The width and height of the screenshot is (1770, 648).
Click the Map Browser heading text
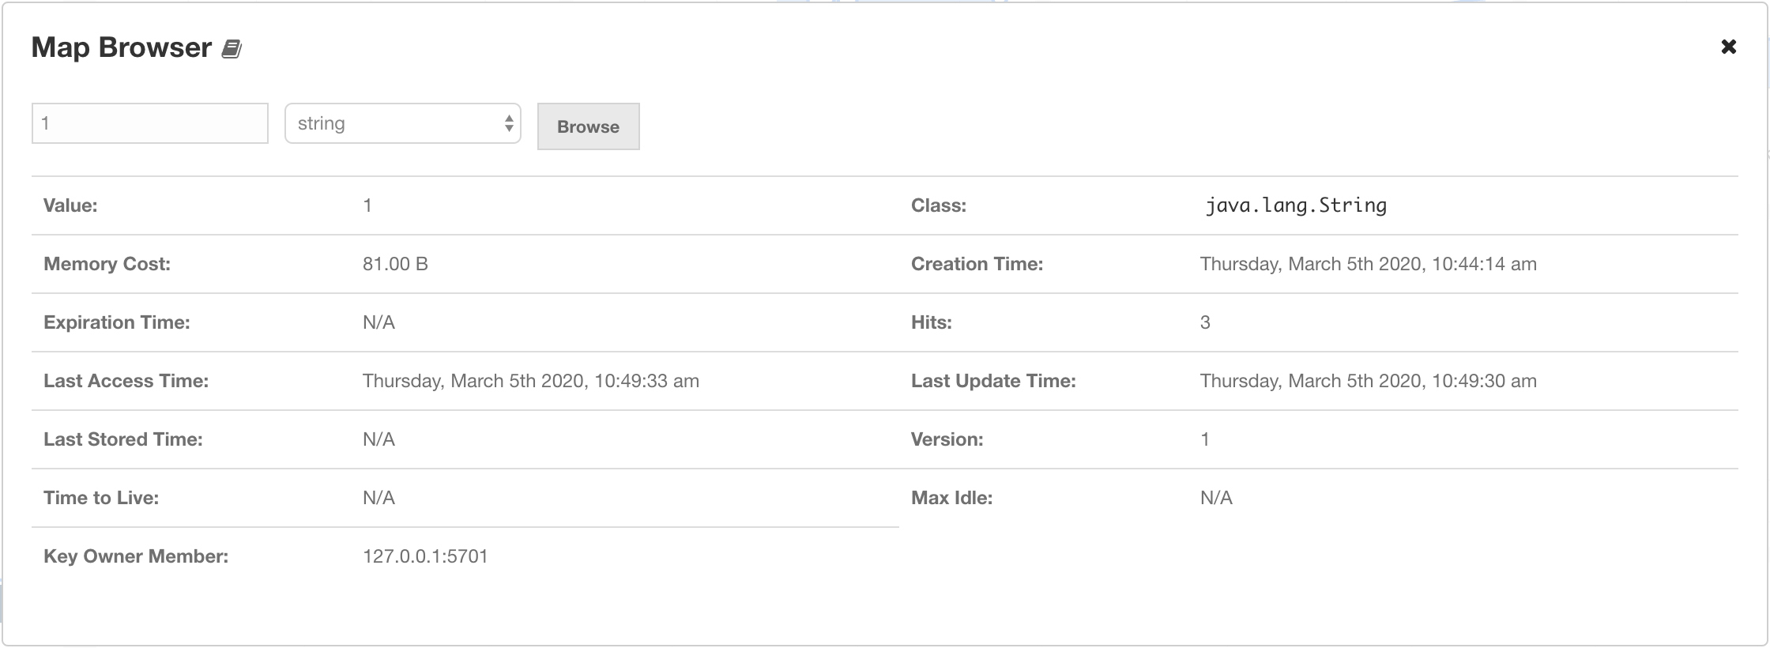pos(122,47)
